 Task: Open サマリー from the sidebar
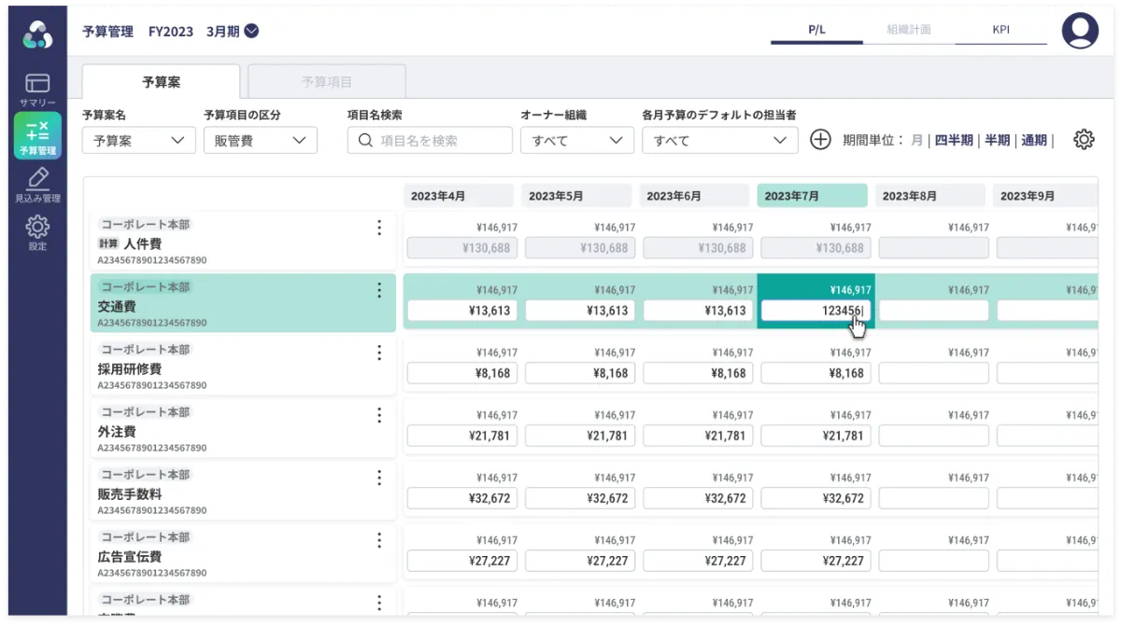point(37,90)
